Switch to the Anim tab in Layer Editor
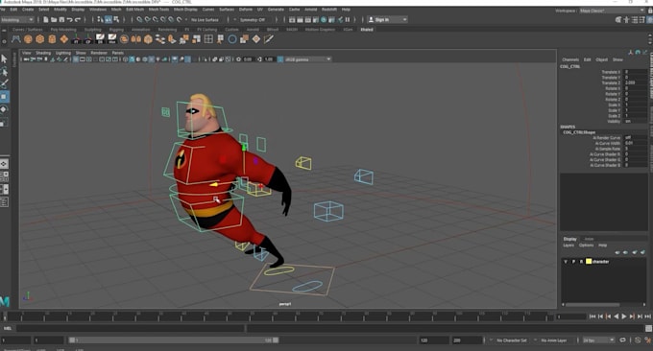Viewport: 653px width, 351px height. click(x=589, y=239)
